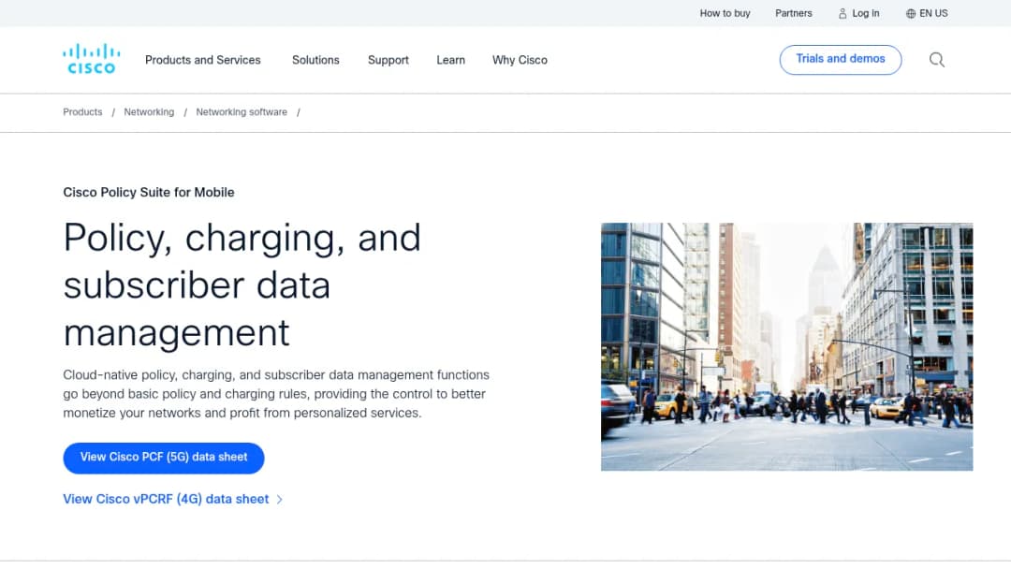The width and height of the screenshot is (1011, 569).
Task: Click the Cloud-native policy description paragraph
Action: click(x=276, y=394)
